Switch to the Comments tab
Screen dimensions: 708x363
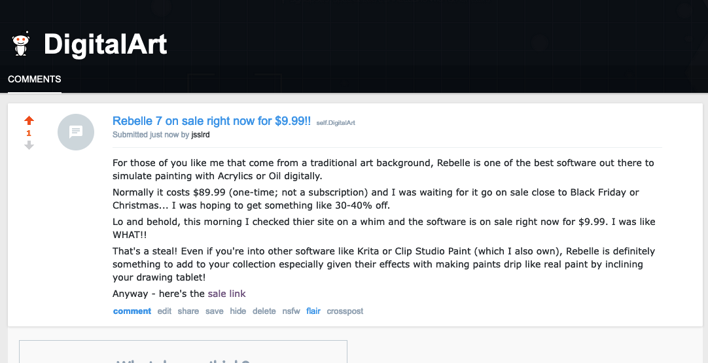(x=35, y=79)
